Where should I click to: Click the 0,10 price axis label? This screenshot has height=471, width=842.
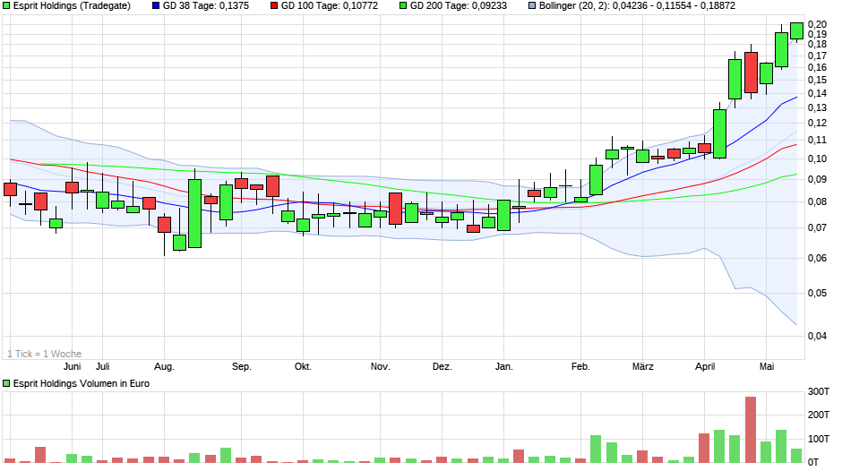click(x=817, y=158)
